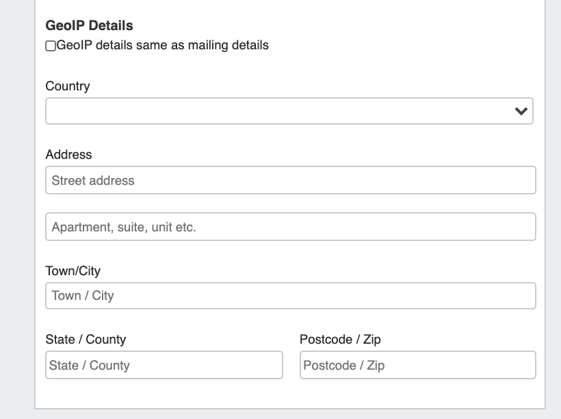Focus the Postcode / Zip input field
Image resolution: width=561 pixels, height=419 pixels.
coord(417,366)
